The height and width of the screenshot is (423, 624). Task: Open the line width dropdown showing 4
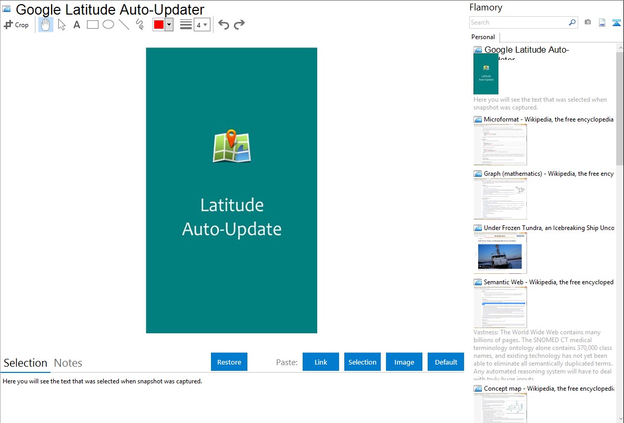click(202, 25)
